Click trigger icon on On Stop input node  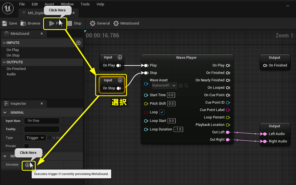pyautogui.click(x=120, y=80)
